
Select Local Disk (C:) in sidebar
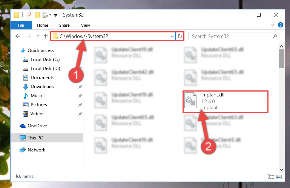45,60
